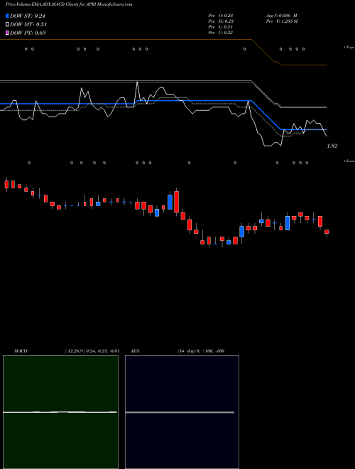This screenshot has width=355, height=469.
Task: Click the blue DOW ST legend swatch
Action: pos(7,16)
